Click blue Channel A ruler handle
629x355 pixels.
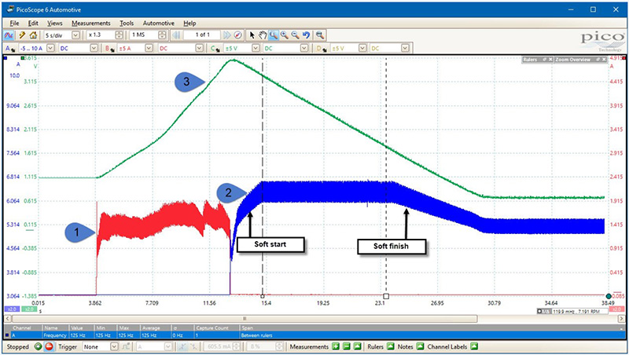(5, 58)
